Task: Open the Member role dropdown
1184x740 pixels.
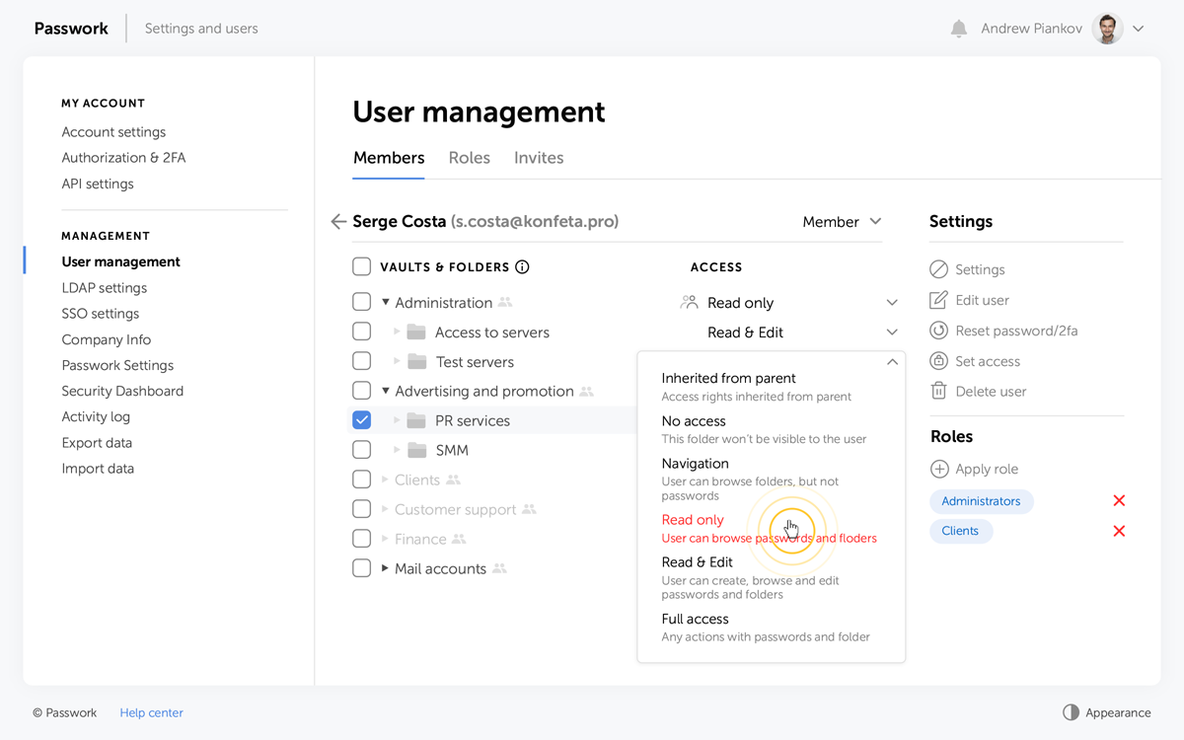Action: 842,222
